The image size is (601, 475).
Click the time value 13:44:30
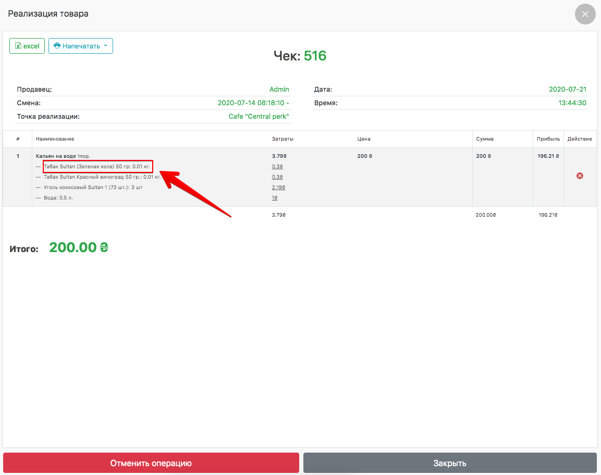(572, 103)
